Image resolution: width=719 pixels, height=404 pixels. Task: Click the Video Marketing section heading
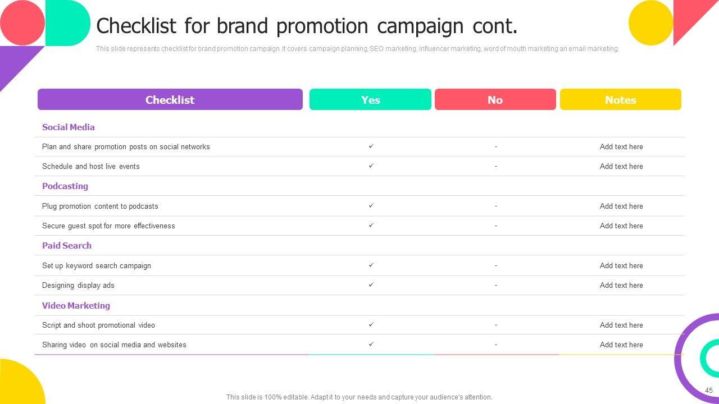click(76, 306)
